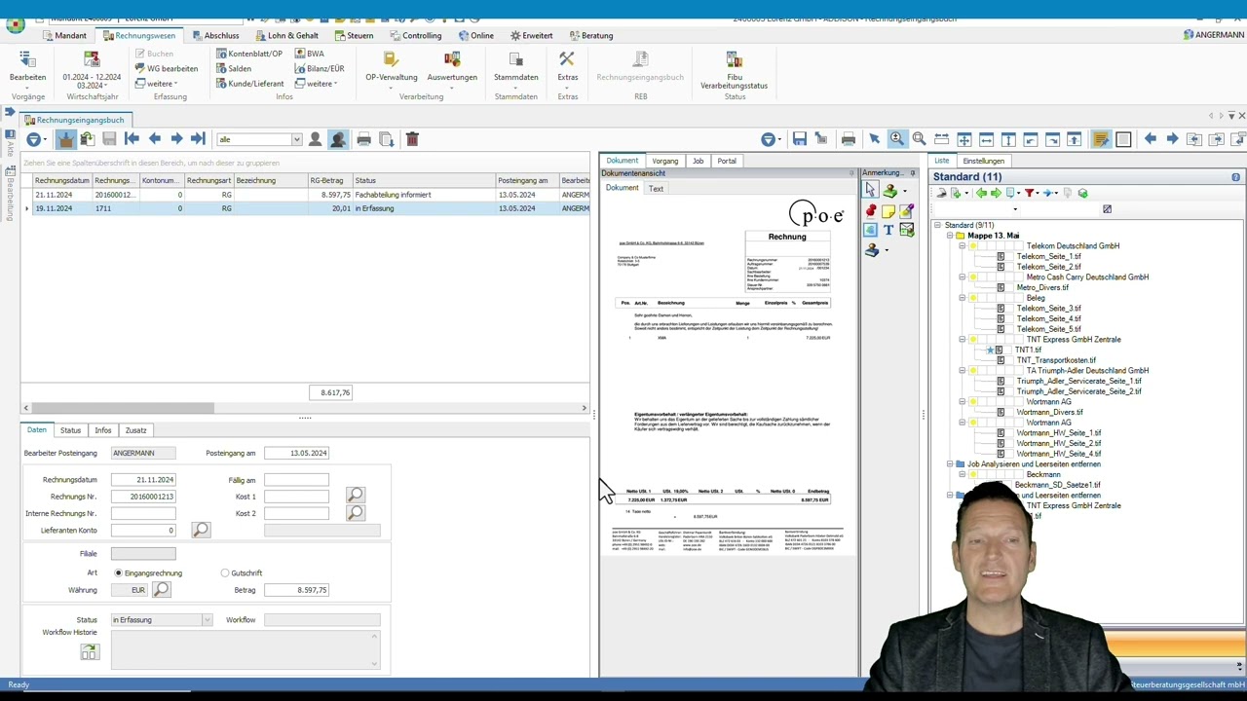Switch to the Infos tab in detail form
Viewport: 1247px width, 701px height.
pos(102,430)
